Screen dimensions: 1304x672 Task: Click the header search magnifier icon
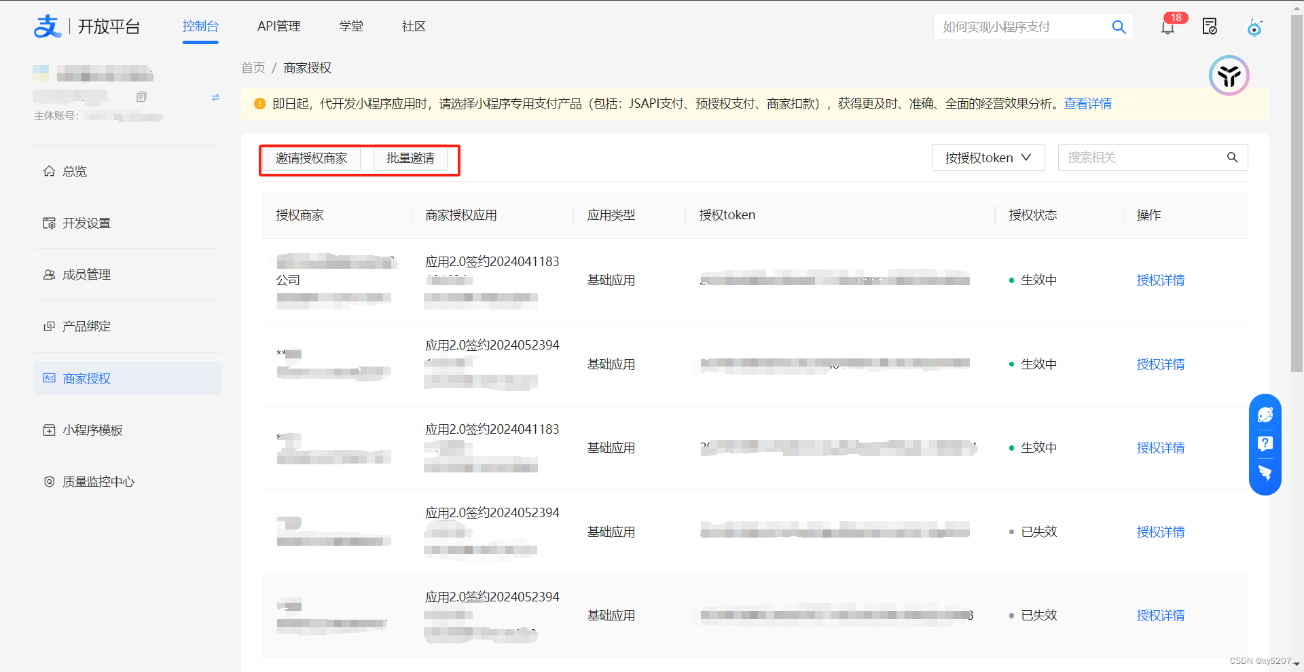point(1119,26)
